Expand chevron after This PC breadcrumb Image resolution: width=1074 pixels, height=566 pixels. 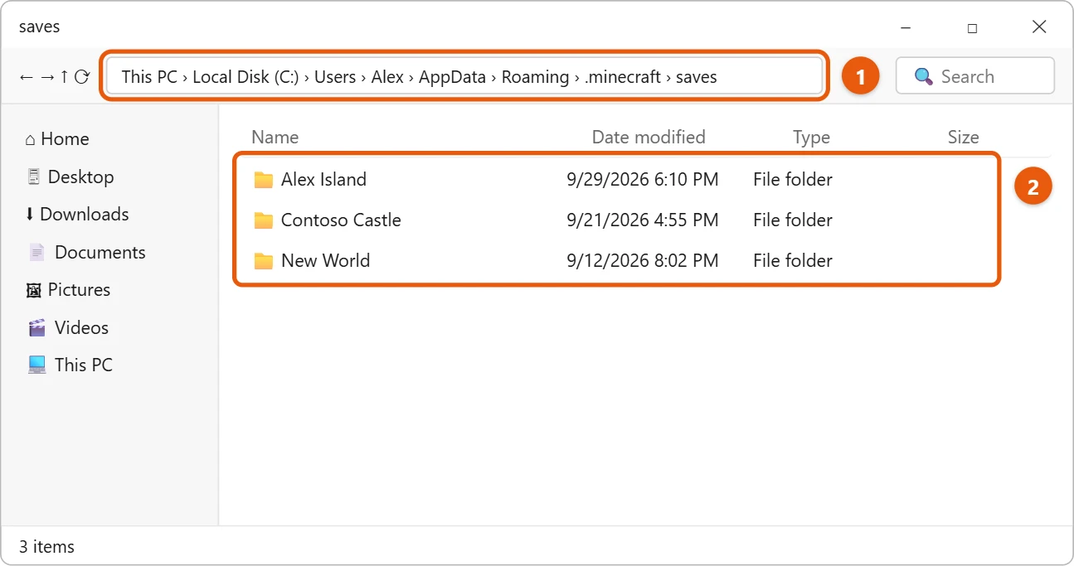pos(185,77)
